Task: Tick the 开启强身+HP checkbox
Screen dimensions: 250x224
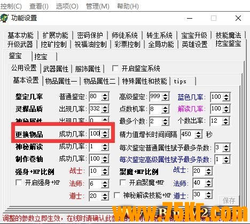Action: [19, 182]
